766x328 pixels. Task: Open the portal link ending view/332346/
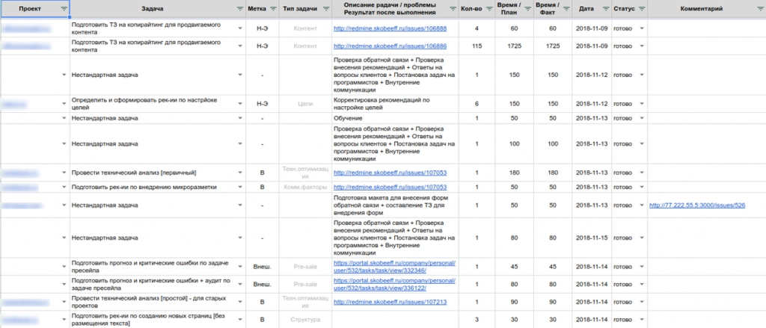coord(395,266)
